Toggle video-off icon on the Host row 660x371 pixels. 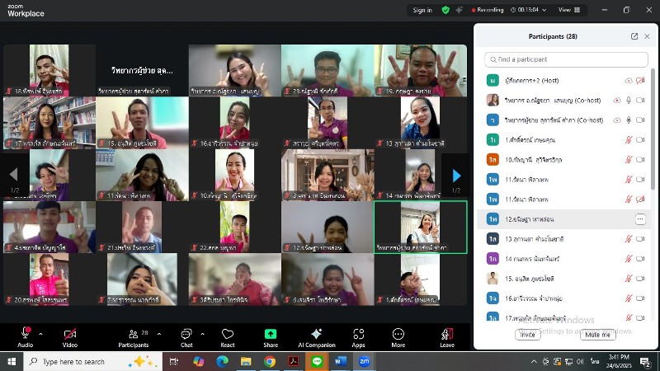(640, 80)
